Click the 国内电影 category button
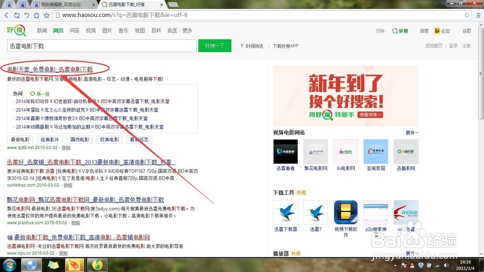484x272 pixels. 80,139
